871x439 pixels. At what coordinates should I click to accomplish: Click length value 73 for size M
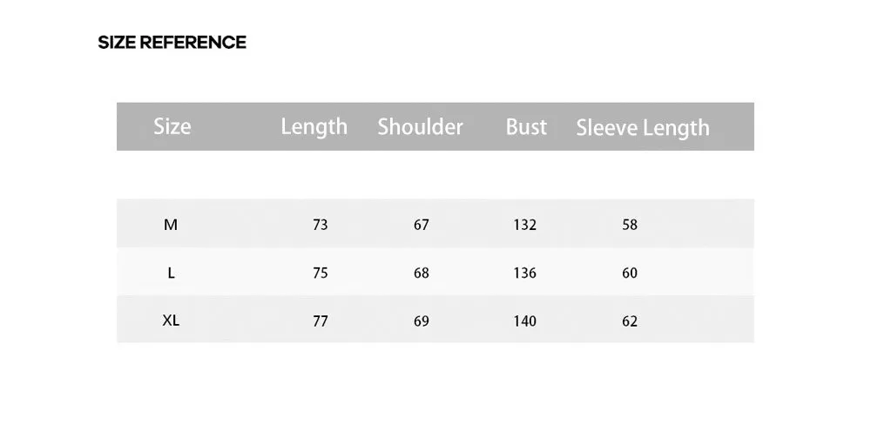click(x=321, y=225)
